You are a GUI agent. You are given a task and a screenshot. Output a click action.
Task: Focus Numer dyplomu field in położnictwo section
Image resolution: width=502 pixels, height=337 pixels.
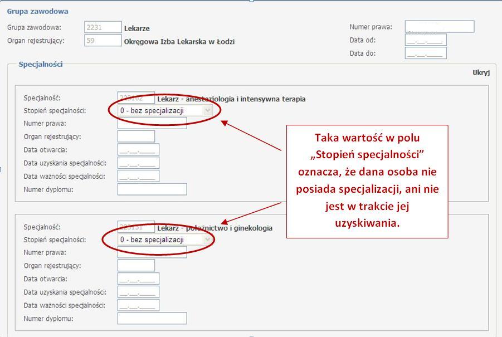click(152, 319)
